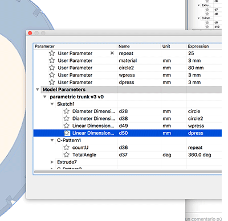Select the 'Model Parameters' header label
This screenshot has height=221, width=228.
point(64,90)
